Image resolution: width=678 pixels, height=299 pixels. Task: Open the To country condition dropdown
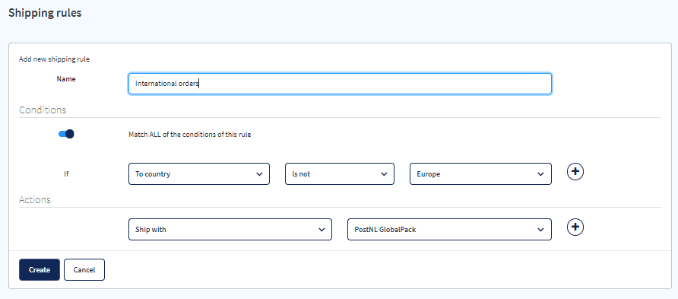[199, 174]
